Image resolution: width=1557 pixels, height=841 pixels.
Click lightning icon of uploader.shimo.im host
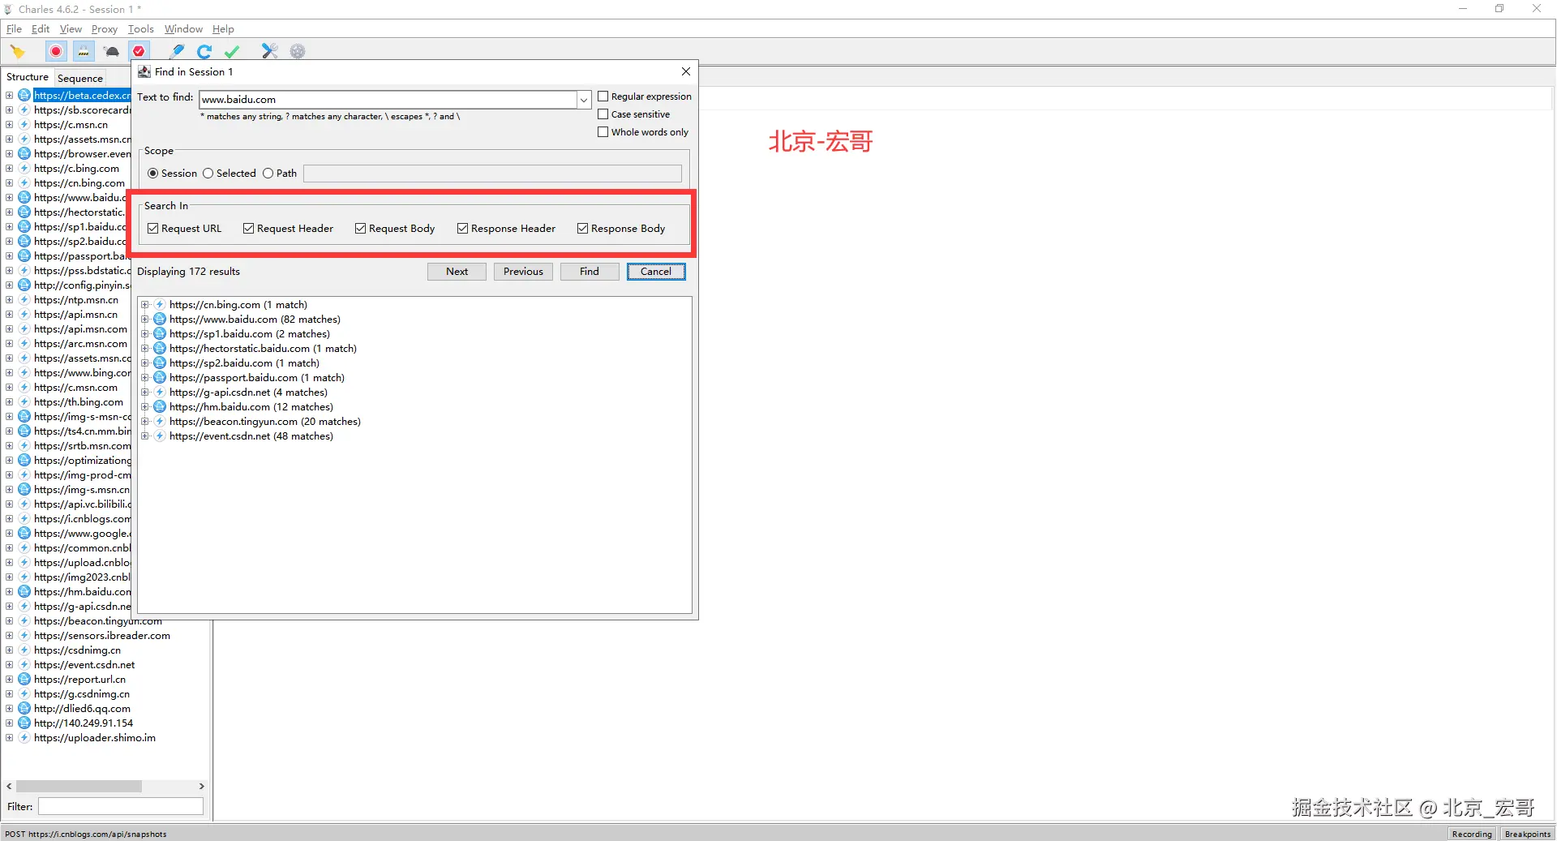24,738
